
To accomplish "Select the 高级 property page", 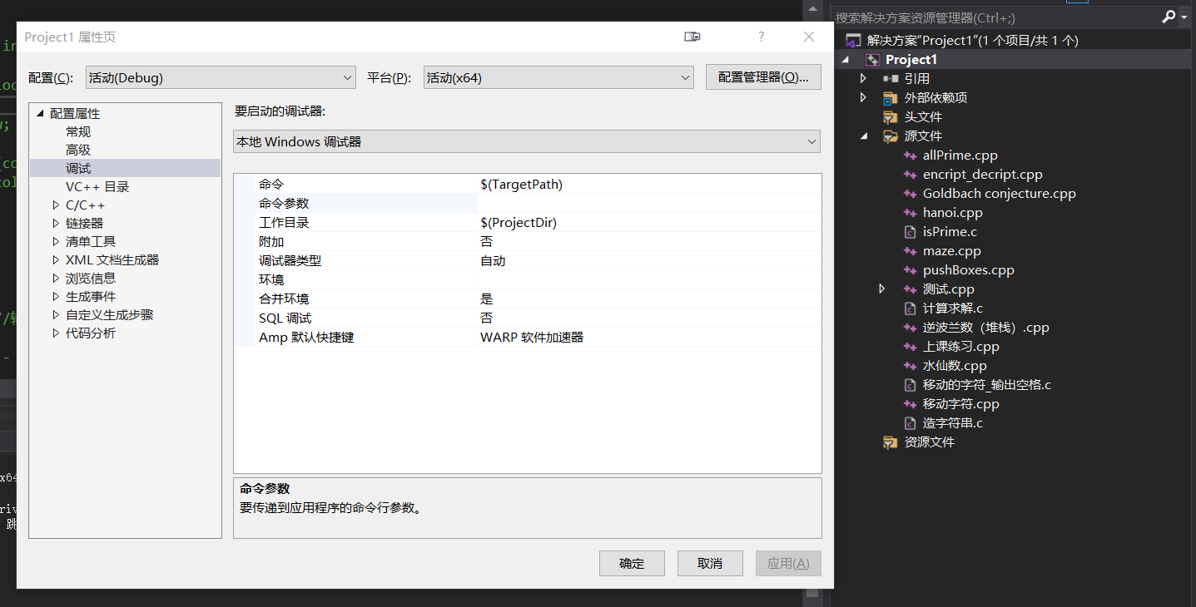I will coord(78,151).
